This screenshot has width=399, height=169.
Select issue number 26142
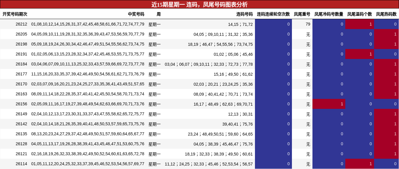point(21,124)
